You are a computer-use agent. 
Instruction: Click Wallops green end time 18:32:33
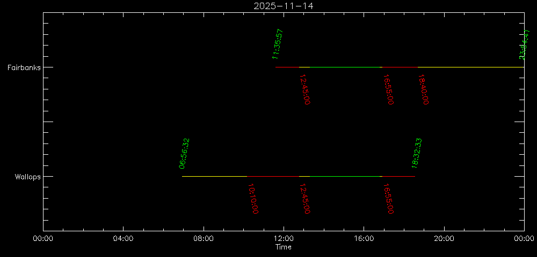coord(417,153)
